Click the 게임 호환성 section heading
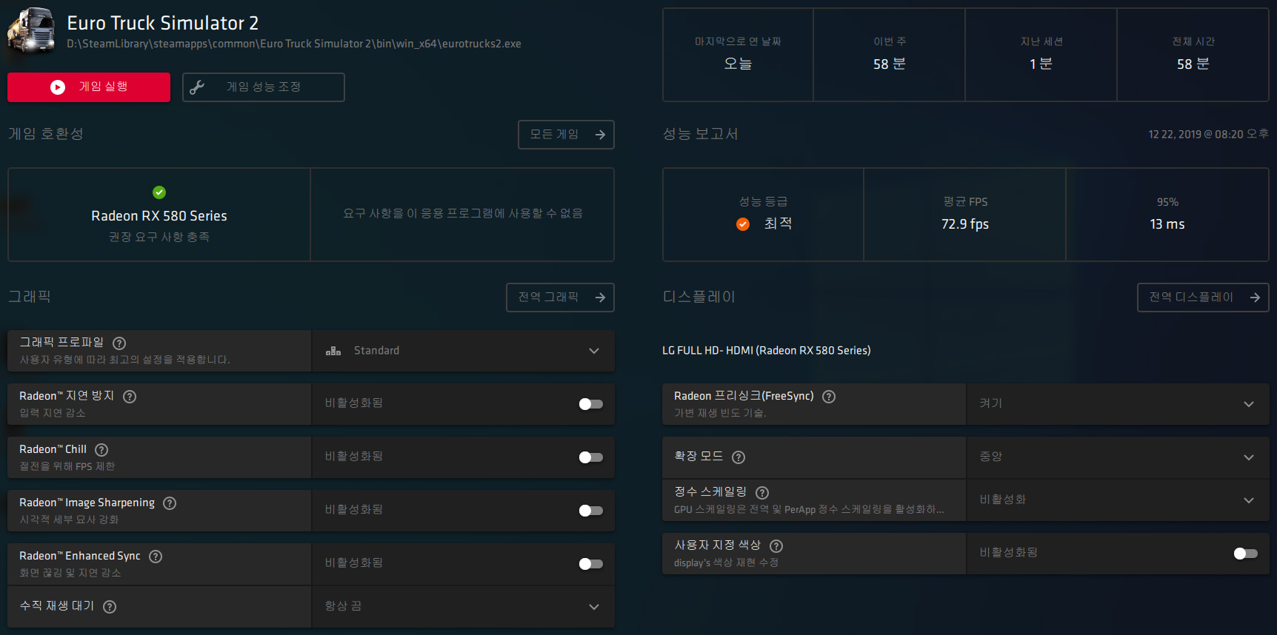The height and width of the screenshot is (635, 1277). point(46,134)
